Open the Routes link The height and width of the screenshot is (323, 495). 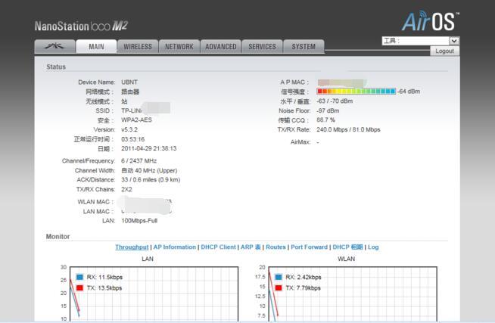click(x=276, y=247)
